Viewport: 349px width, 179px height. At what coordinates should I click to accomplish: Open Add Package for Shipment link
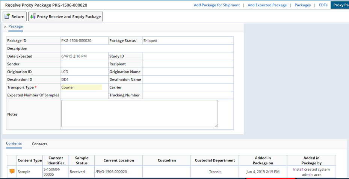[x=217, y=5]
